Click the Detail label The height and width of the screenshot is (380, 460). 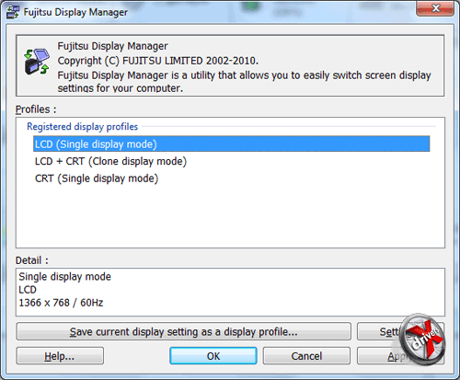(32, 260)
